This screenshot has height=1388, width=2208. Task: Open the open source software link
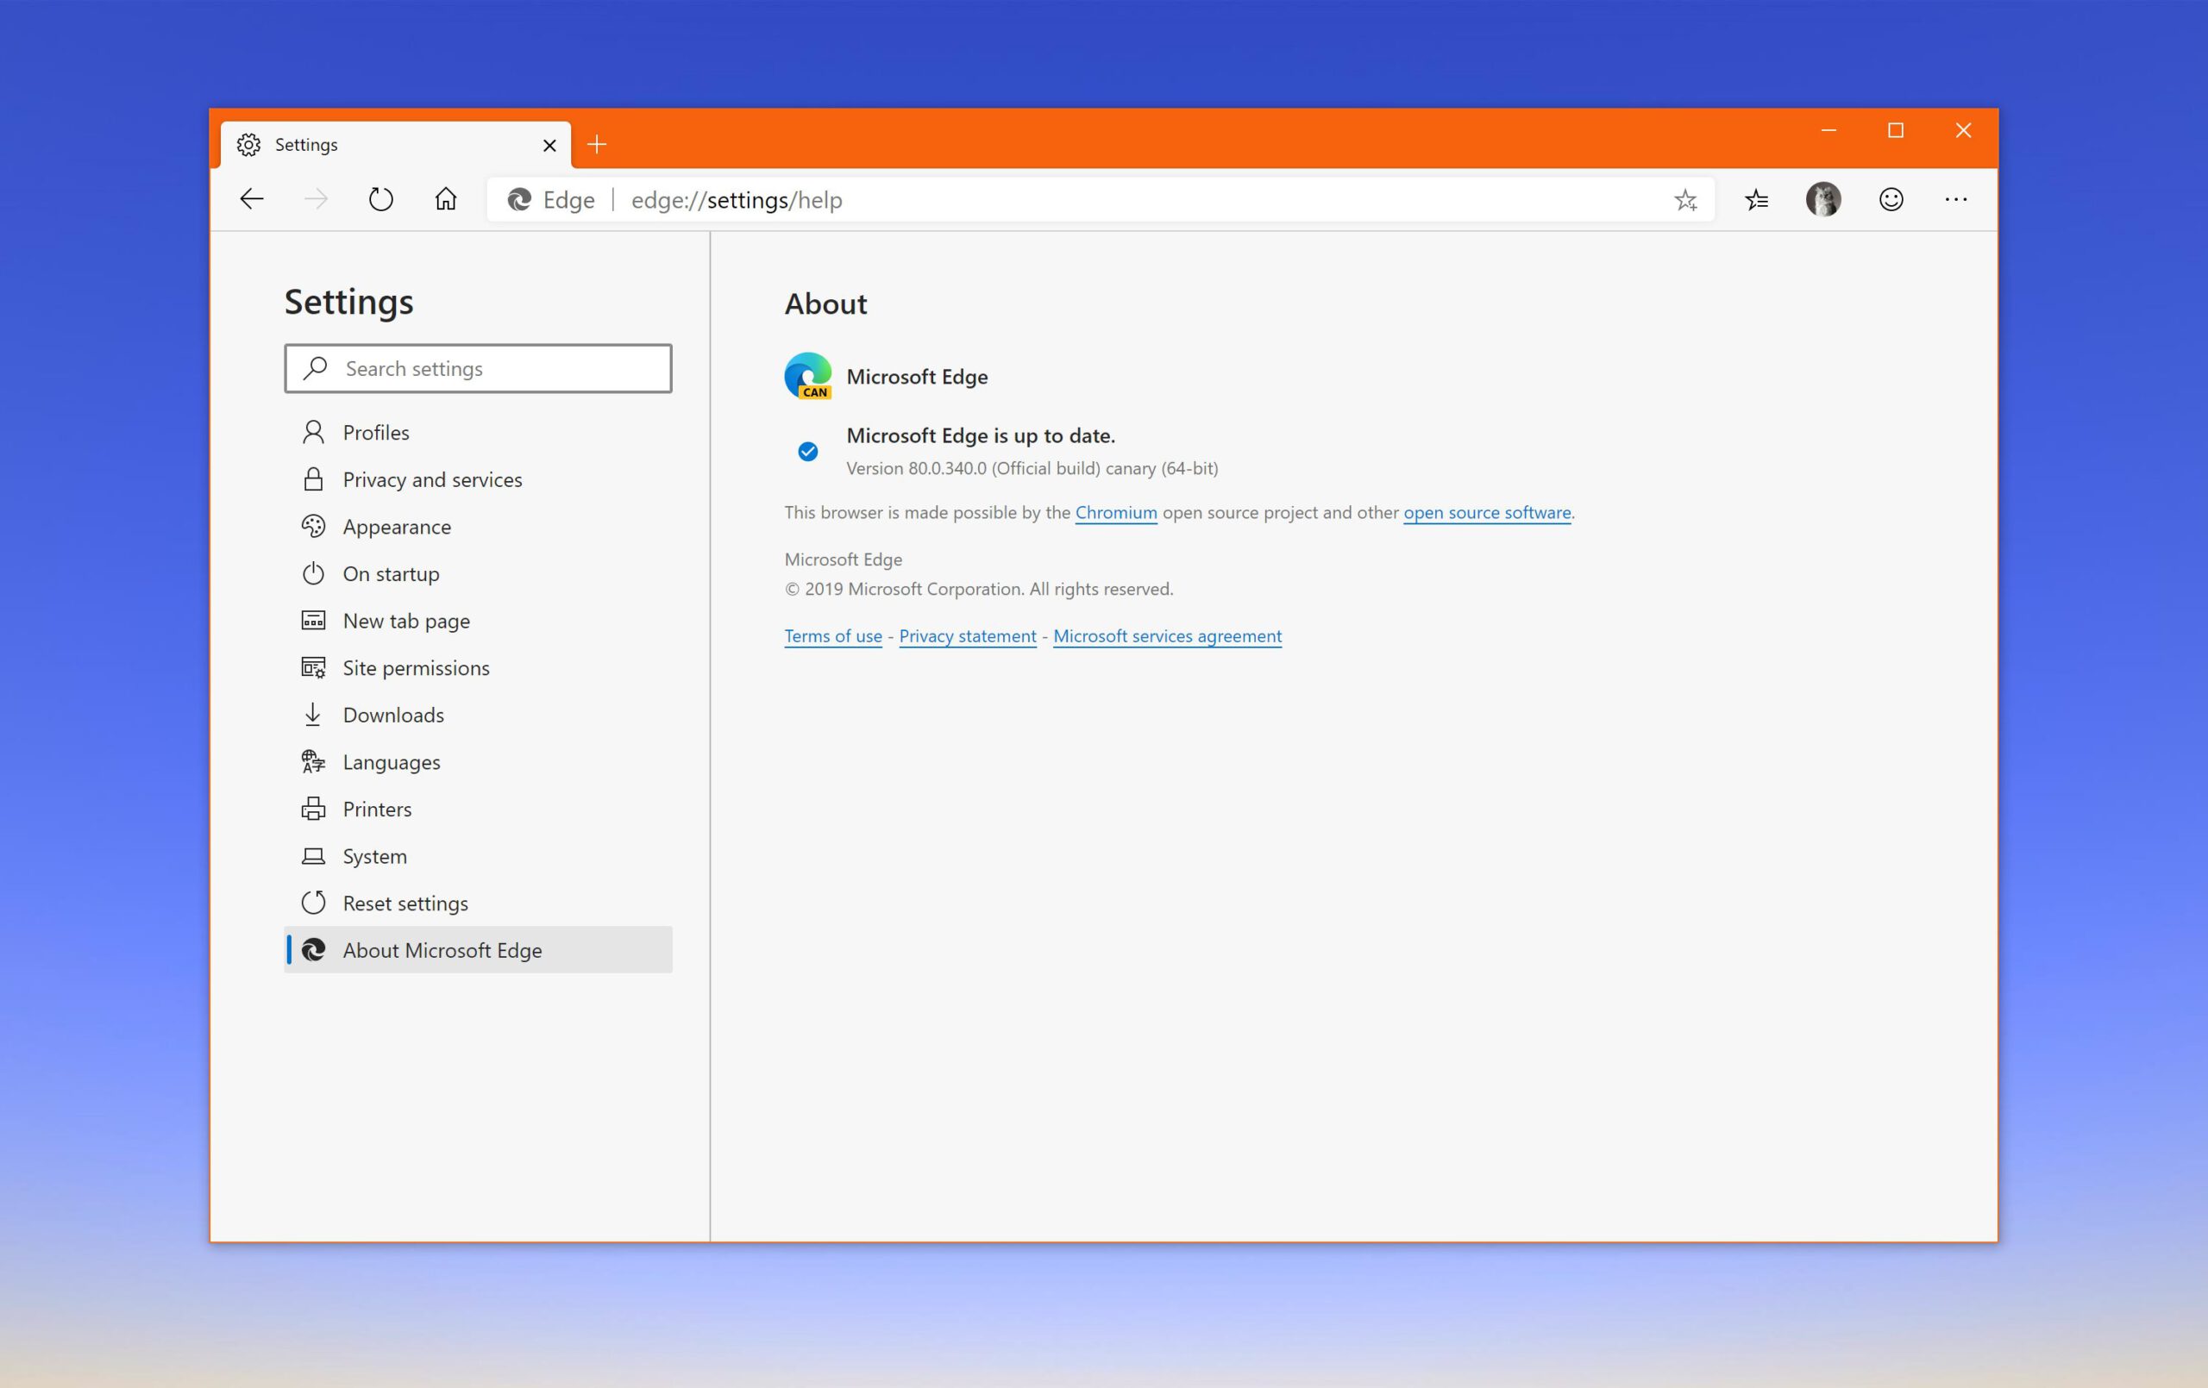pyautogui.click(x=1486, y=512)
